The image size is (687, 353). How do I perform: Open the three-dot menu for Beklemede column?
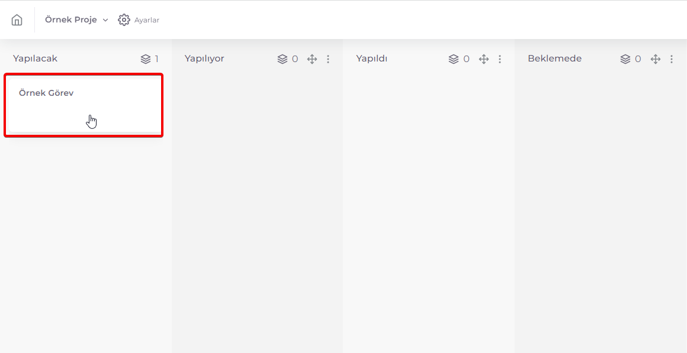point(672,59)
